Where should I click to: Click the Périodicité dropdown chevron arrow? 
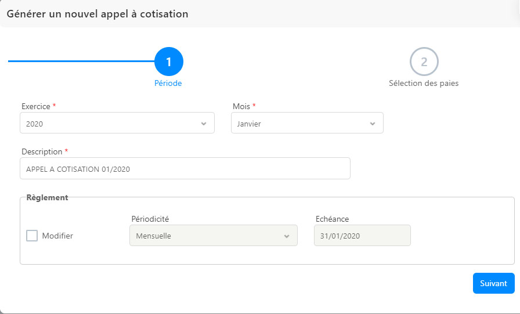coord(287,236)
